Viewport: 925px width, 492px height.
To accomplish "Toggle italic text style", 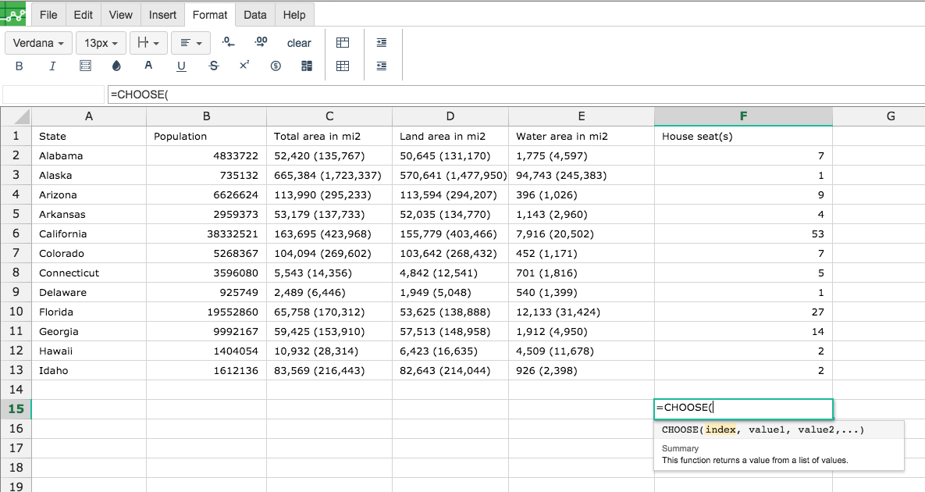I will point(52,66).
